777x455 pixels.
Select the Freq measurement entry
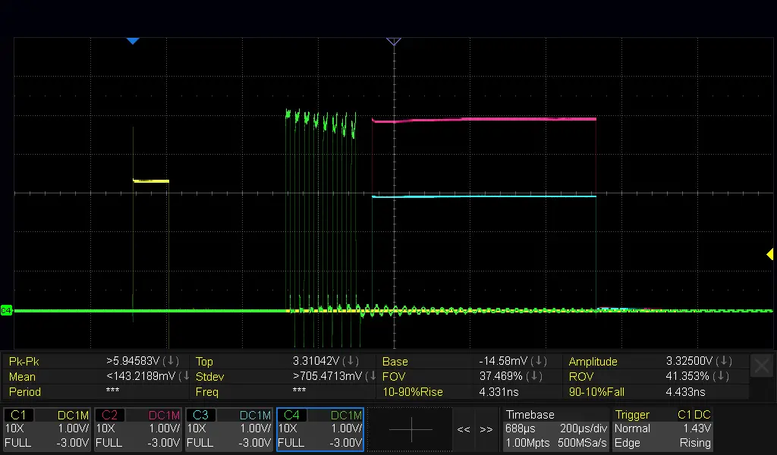[285, 391]
